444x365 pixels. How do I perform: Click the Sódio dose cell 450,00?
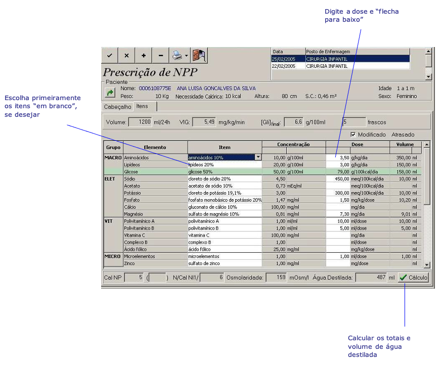[338, 178]
